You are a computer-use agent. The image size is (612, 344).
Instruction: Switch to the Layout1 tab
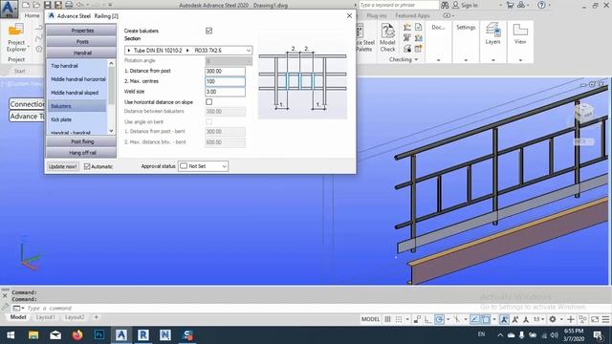46,317
